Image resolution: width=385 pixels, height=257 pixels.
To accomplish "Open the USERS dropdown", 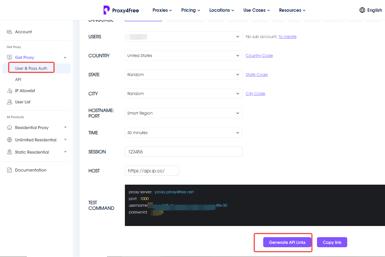I will 183,37.
